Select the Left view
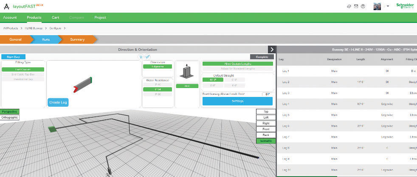The image size is (417, 177). tap(266, 118)
